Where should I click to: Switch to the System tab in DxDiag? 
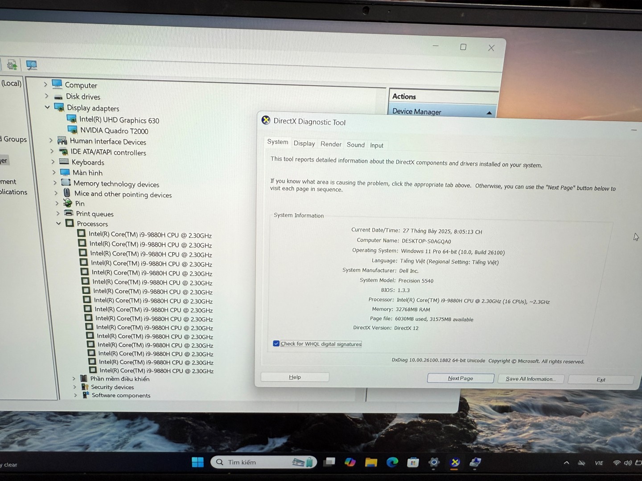click(277, 142)
